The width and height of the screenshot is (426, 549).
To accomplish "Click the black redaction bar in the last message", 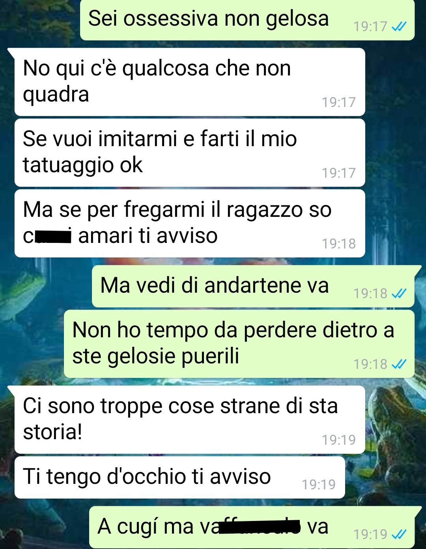I will (260, 526).
